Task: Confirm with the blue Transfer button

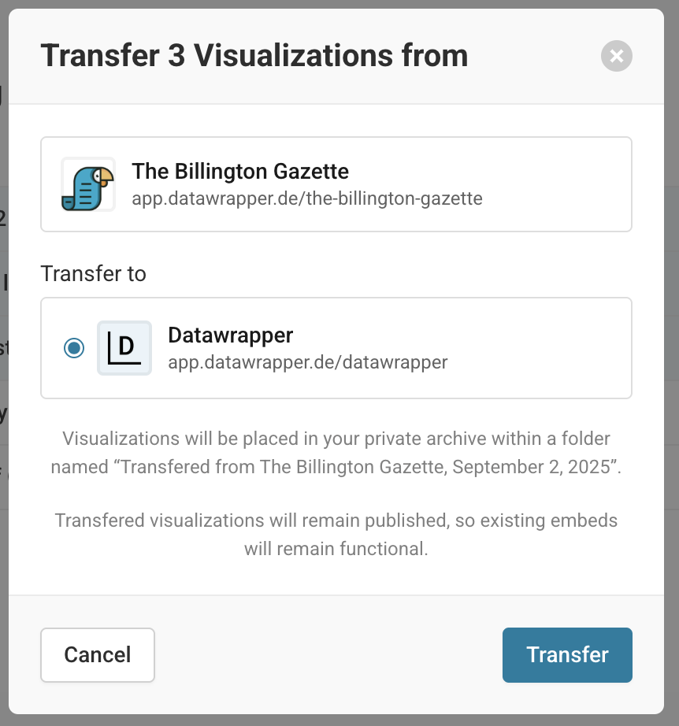Action: [567, 654]
